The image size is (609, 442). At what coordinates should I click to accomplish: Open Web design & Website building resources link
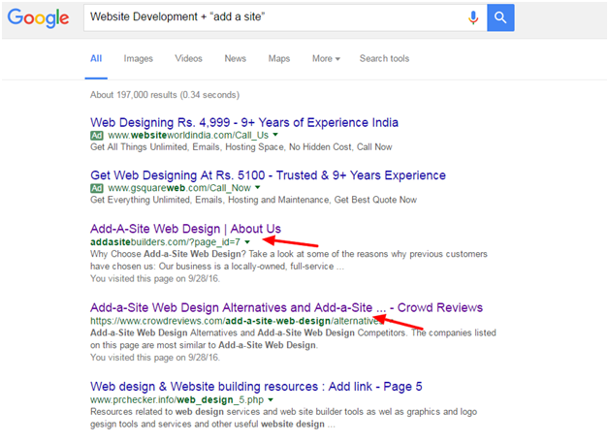tap(256, 387)
